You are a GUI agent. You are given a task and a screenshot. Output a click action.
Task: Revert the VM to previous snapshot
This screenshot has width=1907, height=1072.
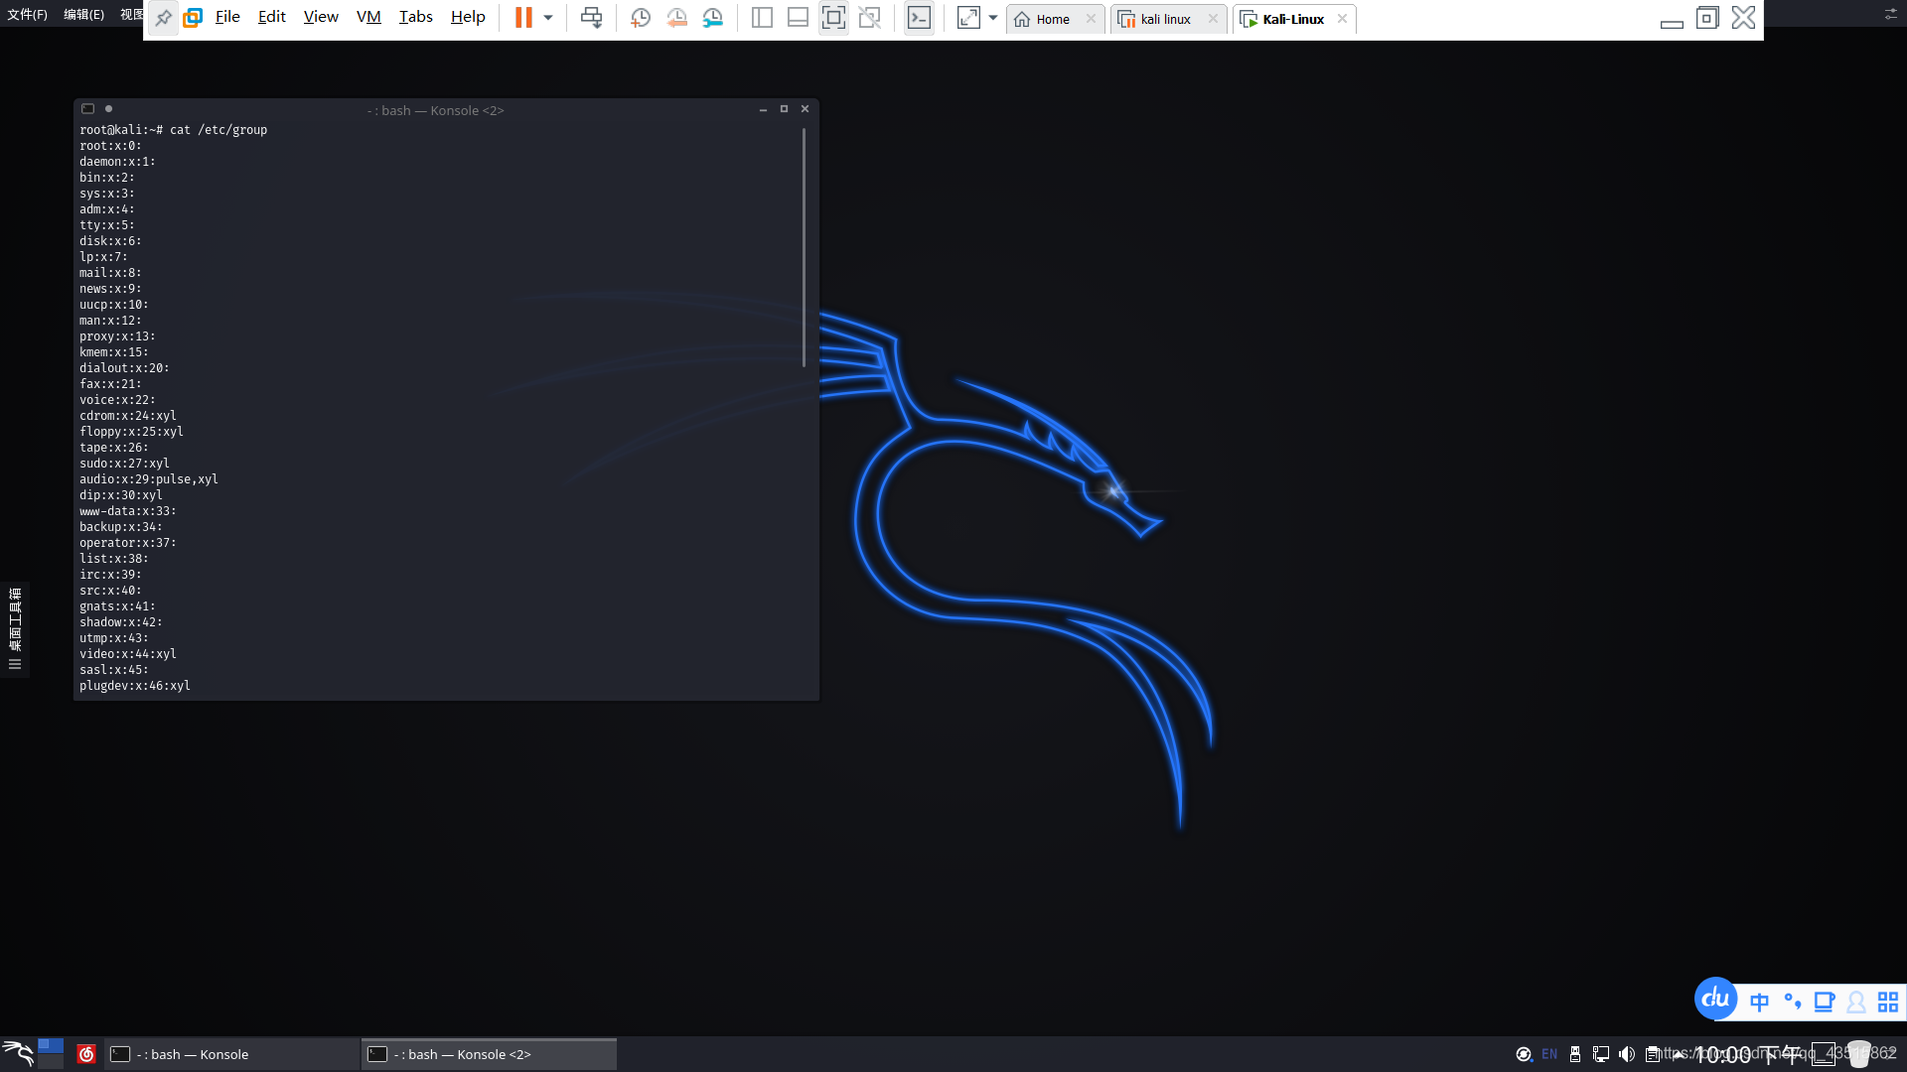tap(676, 18)
